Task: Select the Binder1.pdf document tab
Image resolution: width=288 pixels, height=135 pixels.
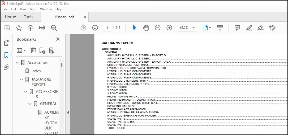Action: (x=65, y=17)
